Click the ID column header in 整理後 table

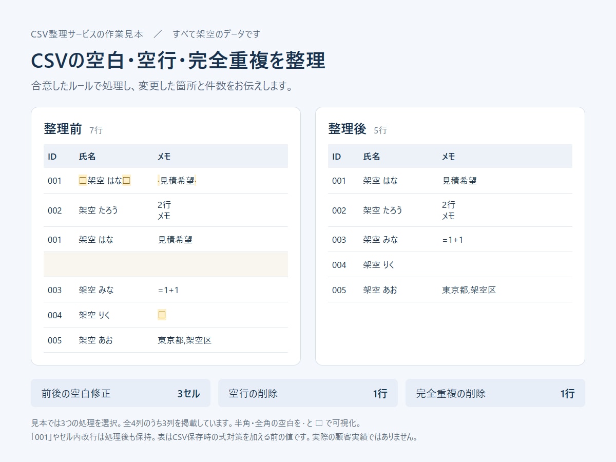tap(337, 157)
